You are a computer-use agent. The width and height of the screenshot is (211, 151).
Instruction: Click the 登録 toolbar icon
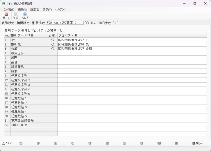pyautogui.click(x=16, y=16)
